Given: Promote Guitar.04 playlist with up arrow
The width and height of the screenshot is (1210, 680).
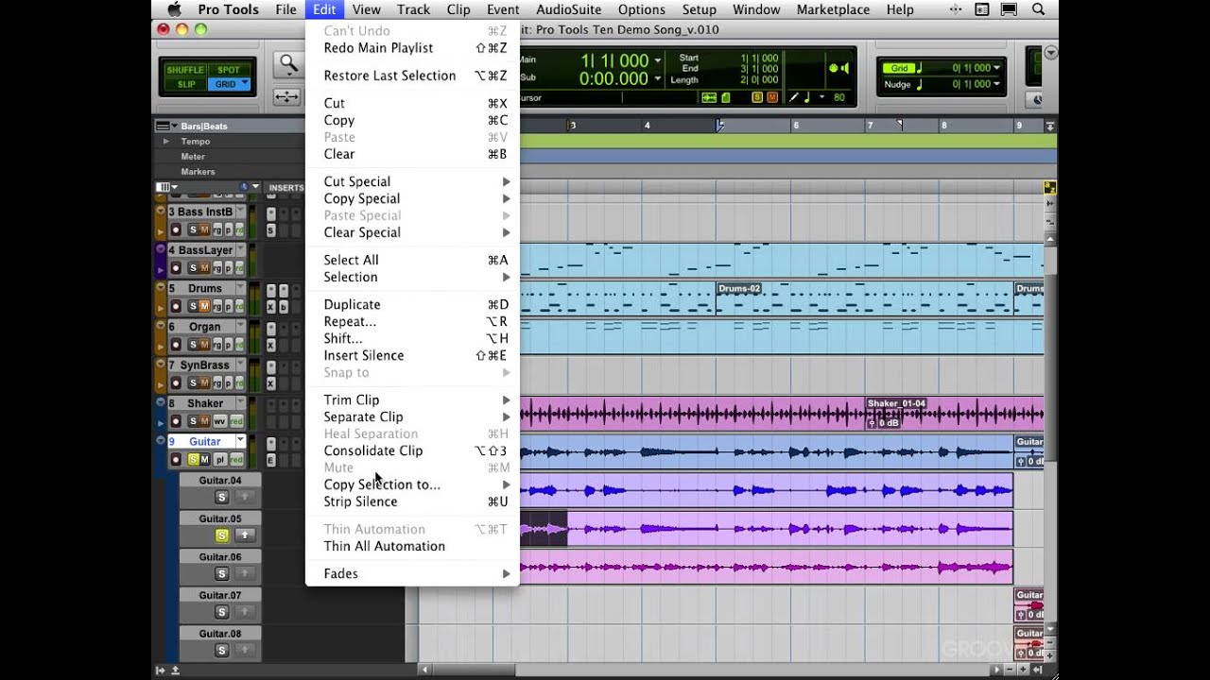Looking at the screenshot, I should tap(243, 497).
